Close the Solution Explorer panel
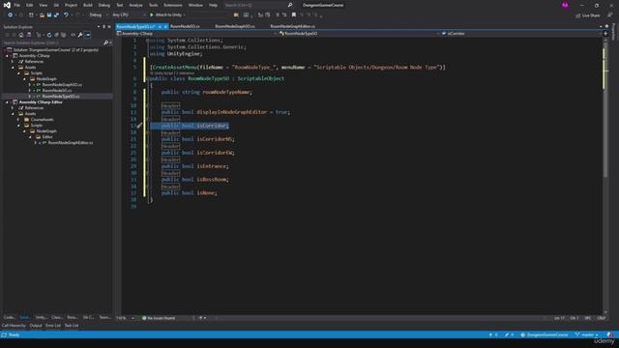Screen dimensions: 619x348 coord(109,27)
